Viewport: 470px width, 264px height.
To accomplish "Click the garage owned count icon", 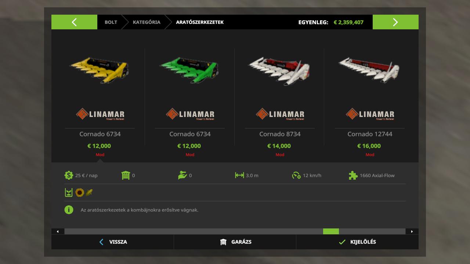I will pos(126,175).
